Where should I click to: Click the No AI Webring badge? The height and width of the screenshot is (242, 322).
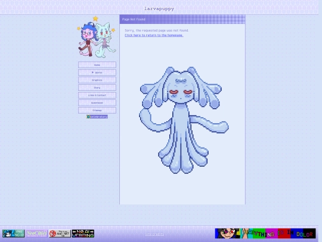point(83,234)
